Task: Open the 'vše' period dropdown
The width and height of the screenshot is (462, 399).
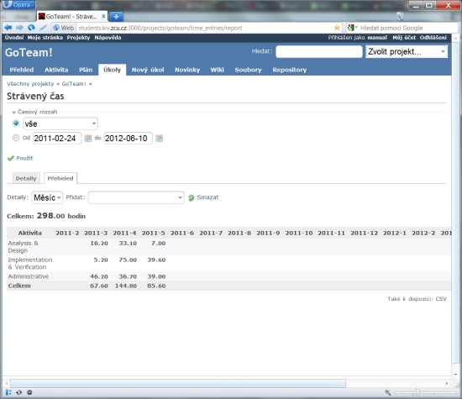Action: 60,123
